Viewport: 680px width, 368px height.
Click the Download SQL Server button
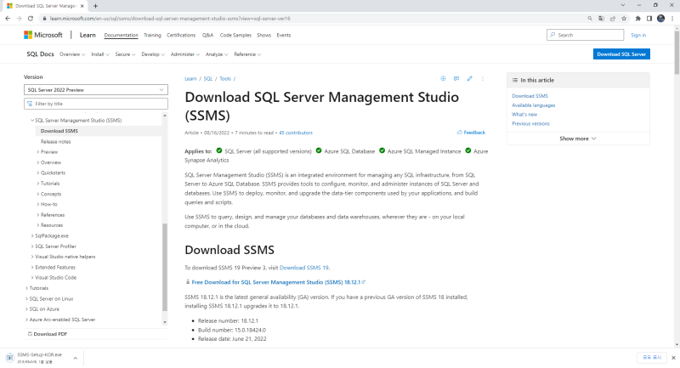[x=621, y=54]
